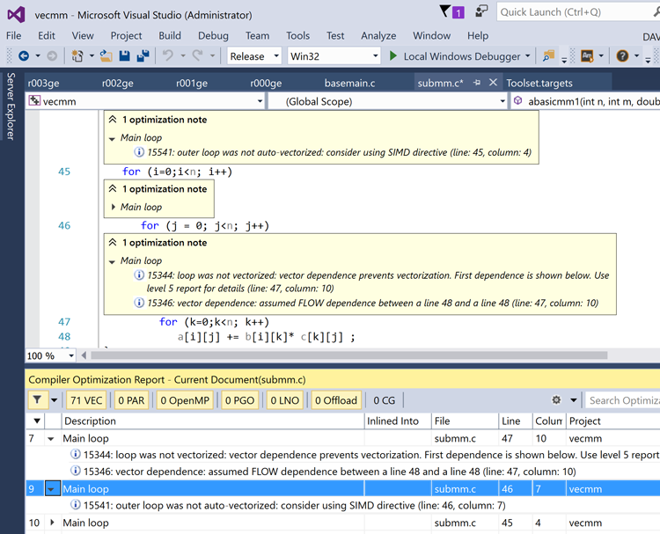Pin the submm.c tab
The image size is (660, 534).
pos(477,83)
